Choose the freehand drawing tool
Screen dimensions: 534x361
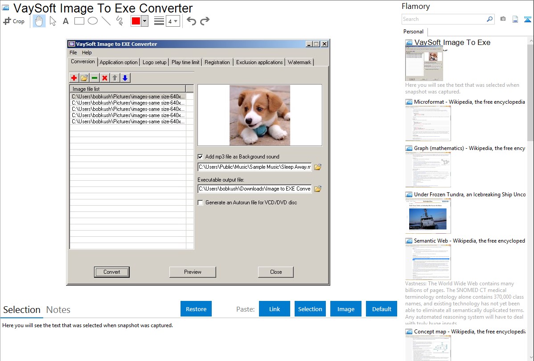click(119, 21)
